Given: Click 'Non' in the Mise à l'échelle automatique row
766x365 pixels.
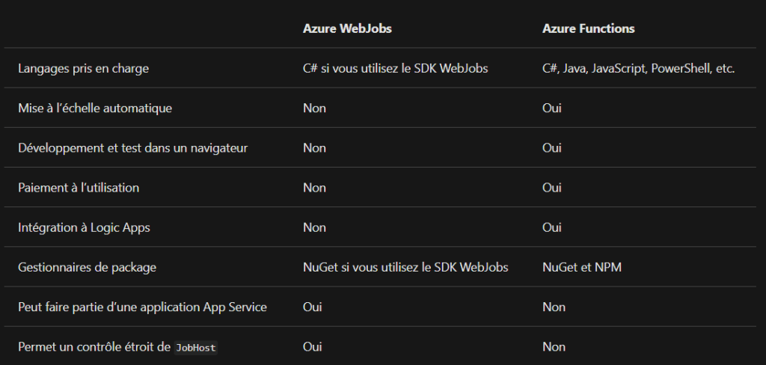Looking at the screenshot, I should click(314, 108).
